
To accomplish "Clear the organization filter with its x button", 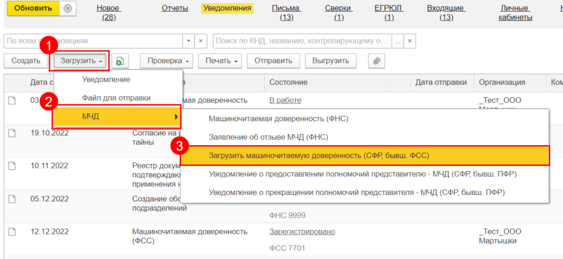I will click(x=201, y=41).
